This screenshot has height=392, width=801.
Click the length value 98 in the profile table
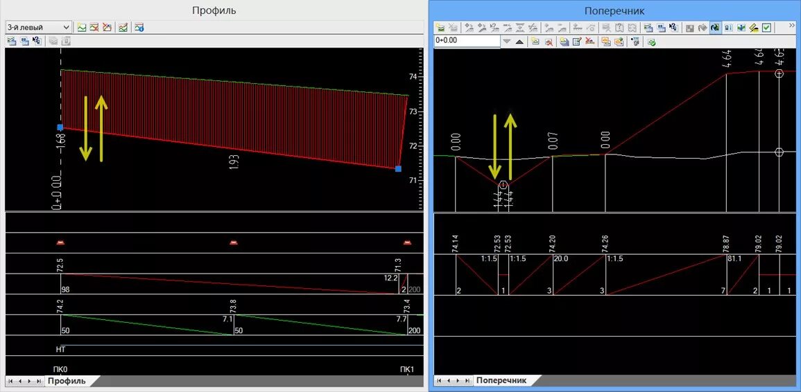pos(65,289)
